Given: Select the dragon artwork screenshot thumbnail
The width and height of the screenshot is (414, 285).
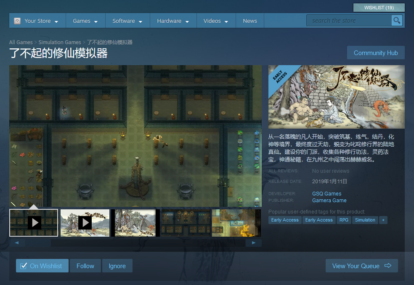Looking at the screenshot, I should pos(135,223).
